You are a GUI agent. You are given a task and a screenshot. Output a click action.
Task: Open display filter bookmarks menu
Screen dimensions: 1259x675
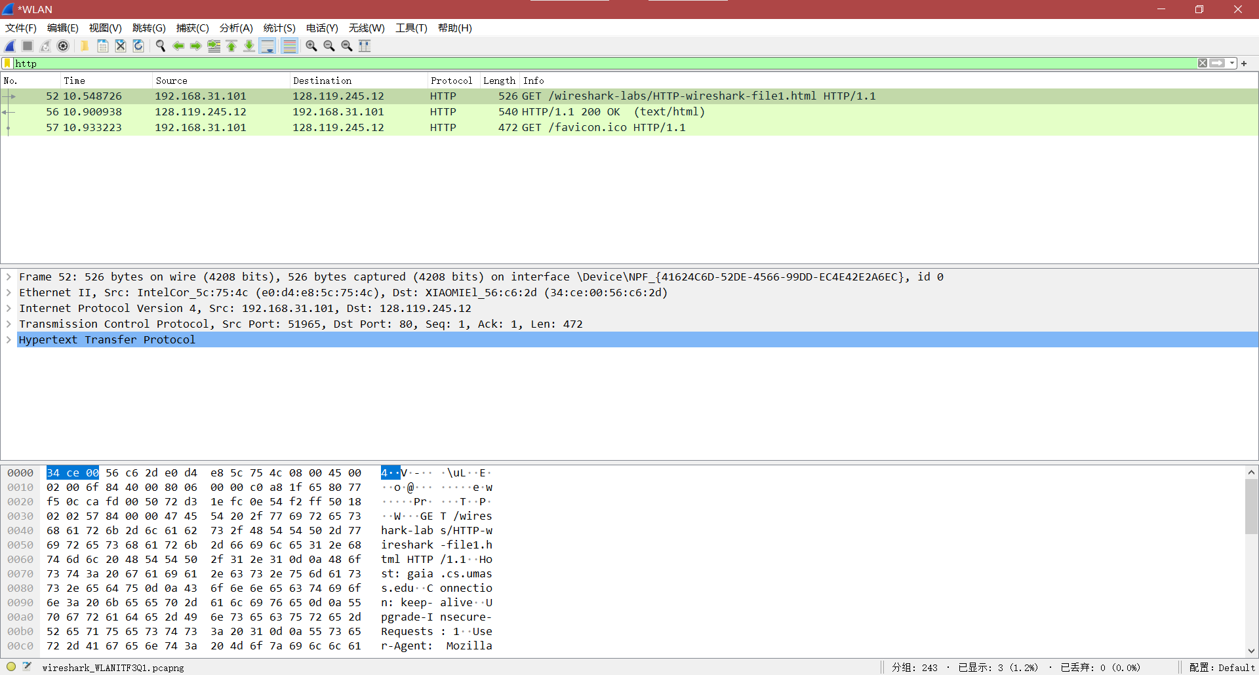point(8,64)
